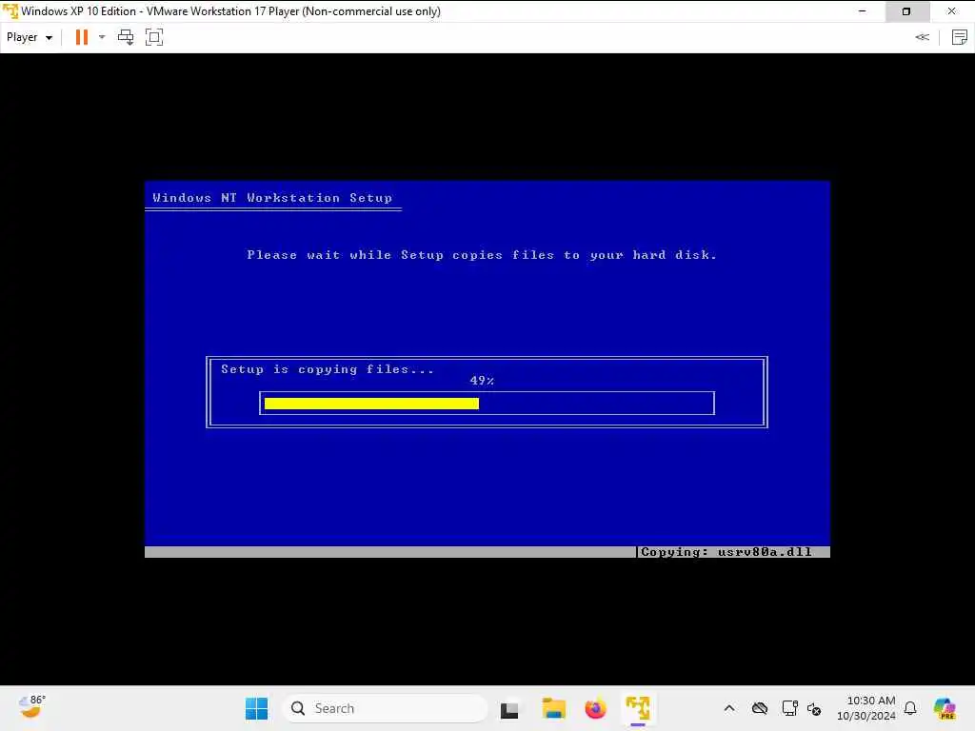Open the notification bell icon

pos(910,708)
